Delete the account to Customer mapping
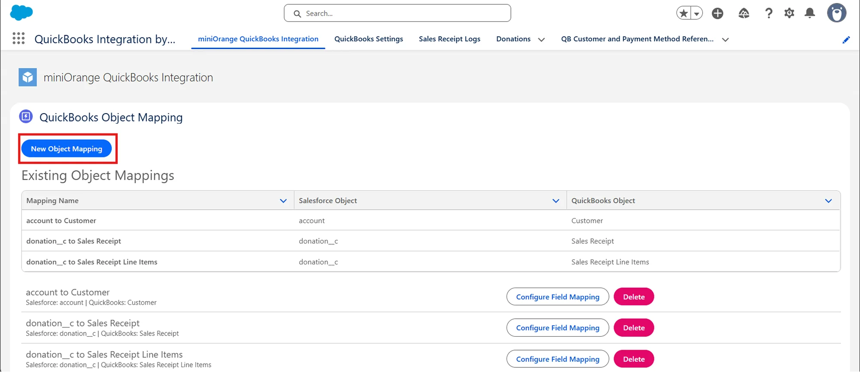Image resolution: width=860 pixels, height=372 pixels. pyautogui.click(x=634, y=297)
